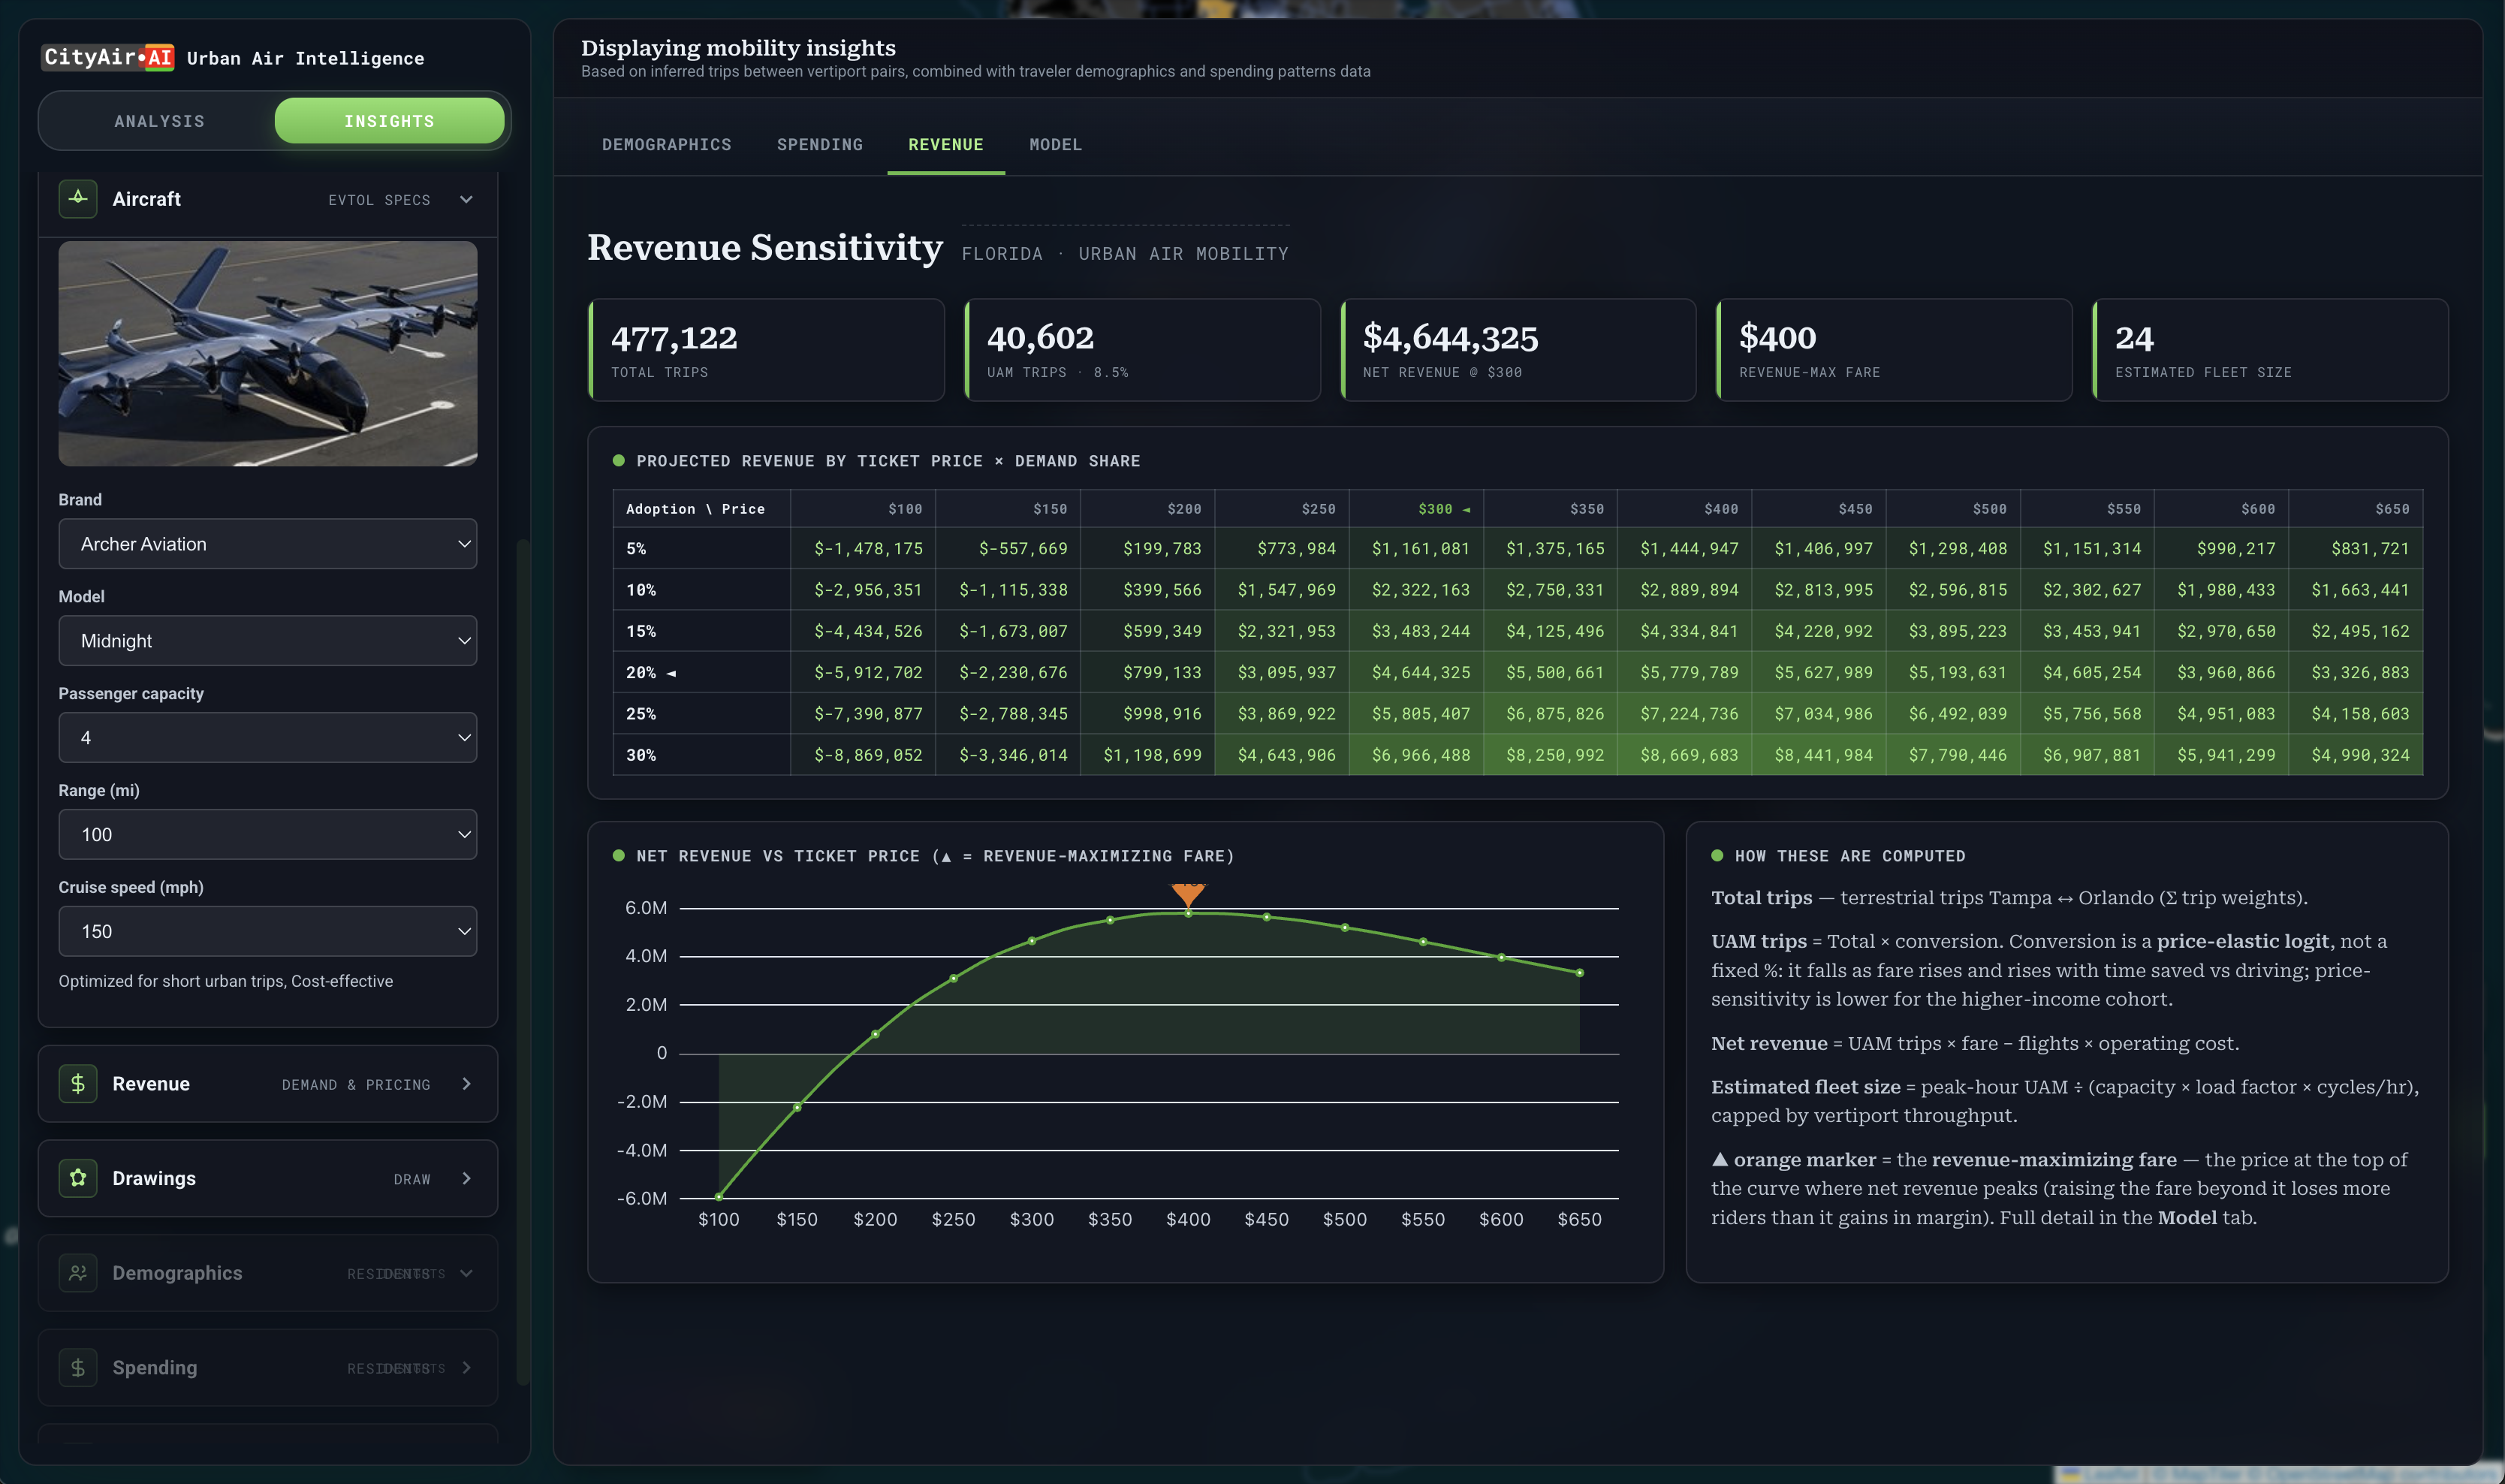Switch to the Spending tab
Viewport: 2505px width, 1484px height.
point(820,145)
